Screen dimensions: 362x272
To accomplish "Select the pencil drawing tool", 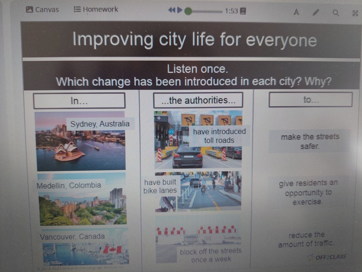I will point(316,13).
